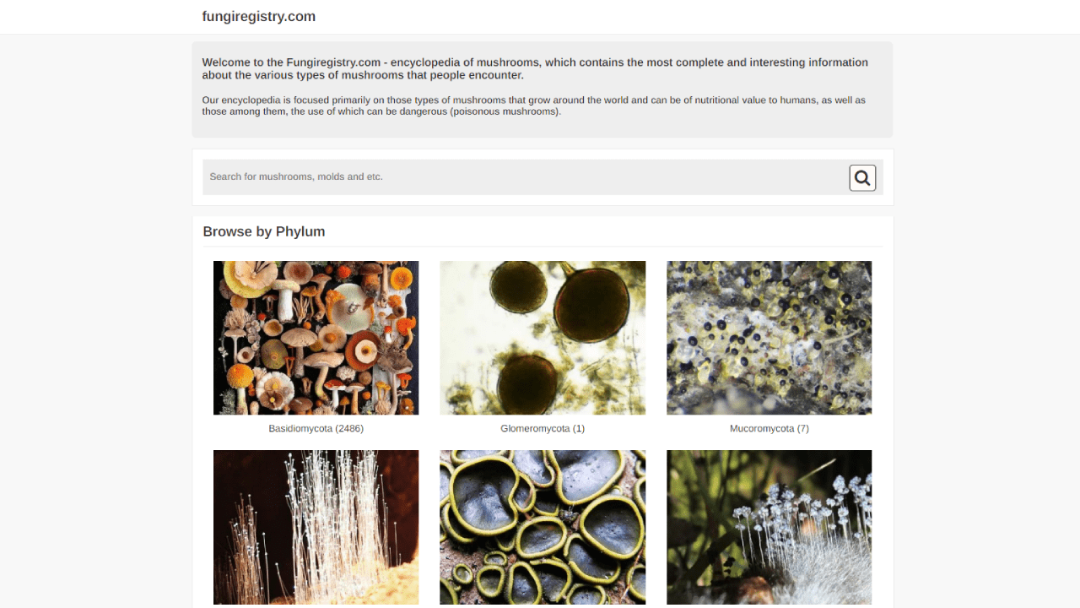The image size is (1080, 608).
Task: Click the paragraph about poisonous mushrooms
Action: tap(533, 106)
